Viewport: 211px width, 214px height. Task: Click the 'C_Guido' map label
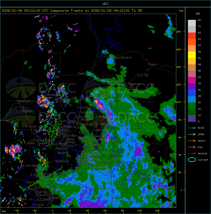click(x=31, y=126)
